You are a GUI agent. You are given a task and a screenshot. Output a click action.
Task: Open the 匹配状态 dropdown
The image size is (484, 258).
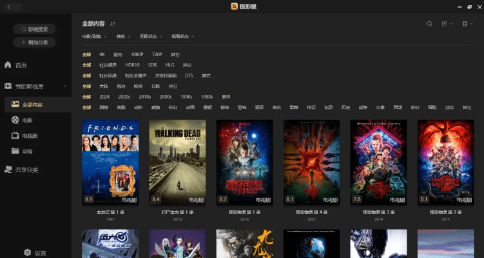[151, 37]
